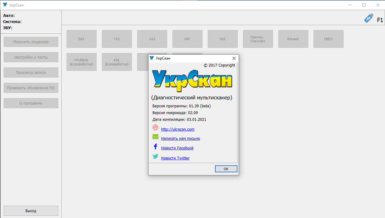Select the OBD2 button
Screen dimensions: 385x218
[x=329, y=39]
